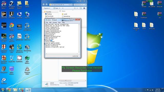164x92 pixels.
Task: Launch Stronghold Legends desktop shortcut
Action: pos(4,38)
